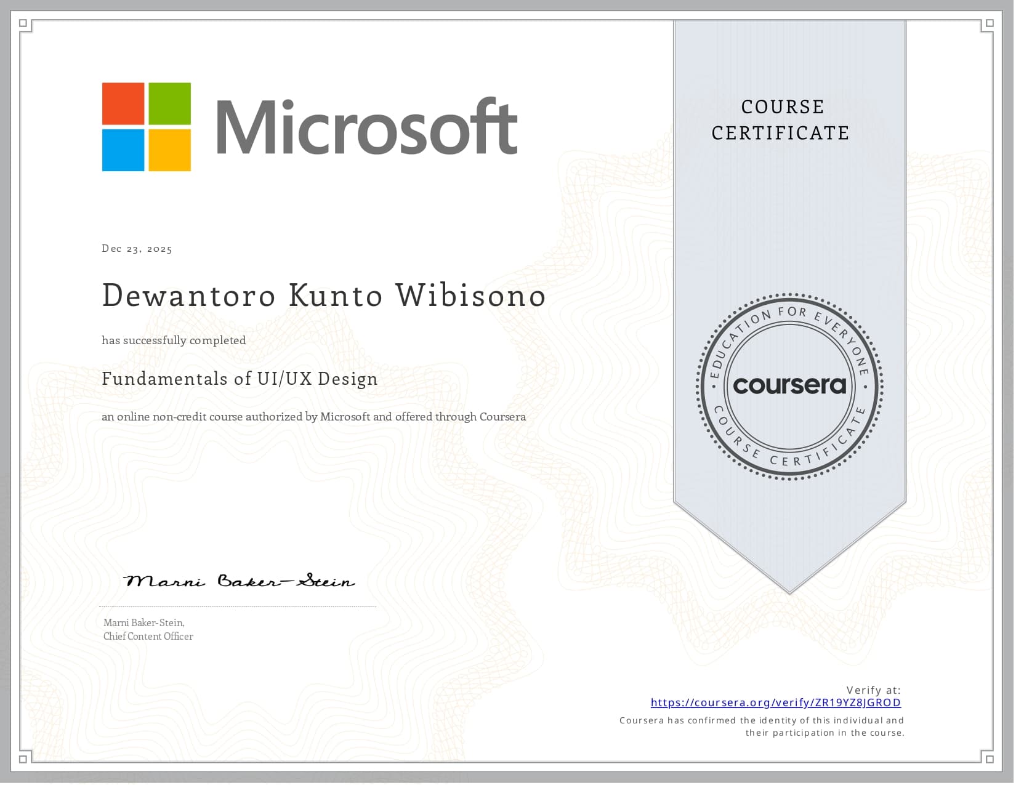This screenshot has width=1016, height=785.
Task: Click the 'Chief Content Officer' title text
Action: tap(148, 637)
